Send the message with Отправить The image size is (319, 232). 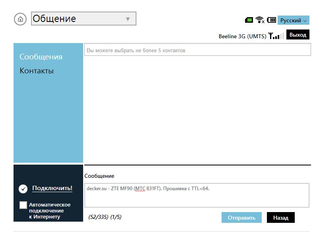(x=241, y=218)
